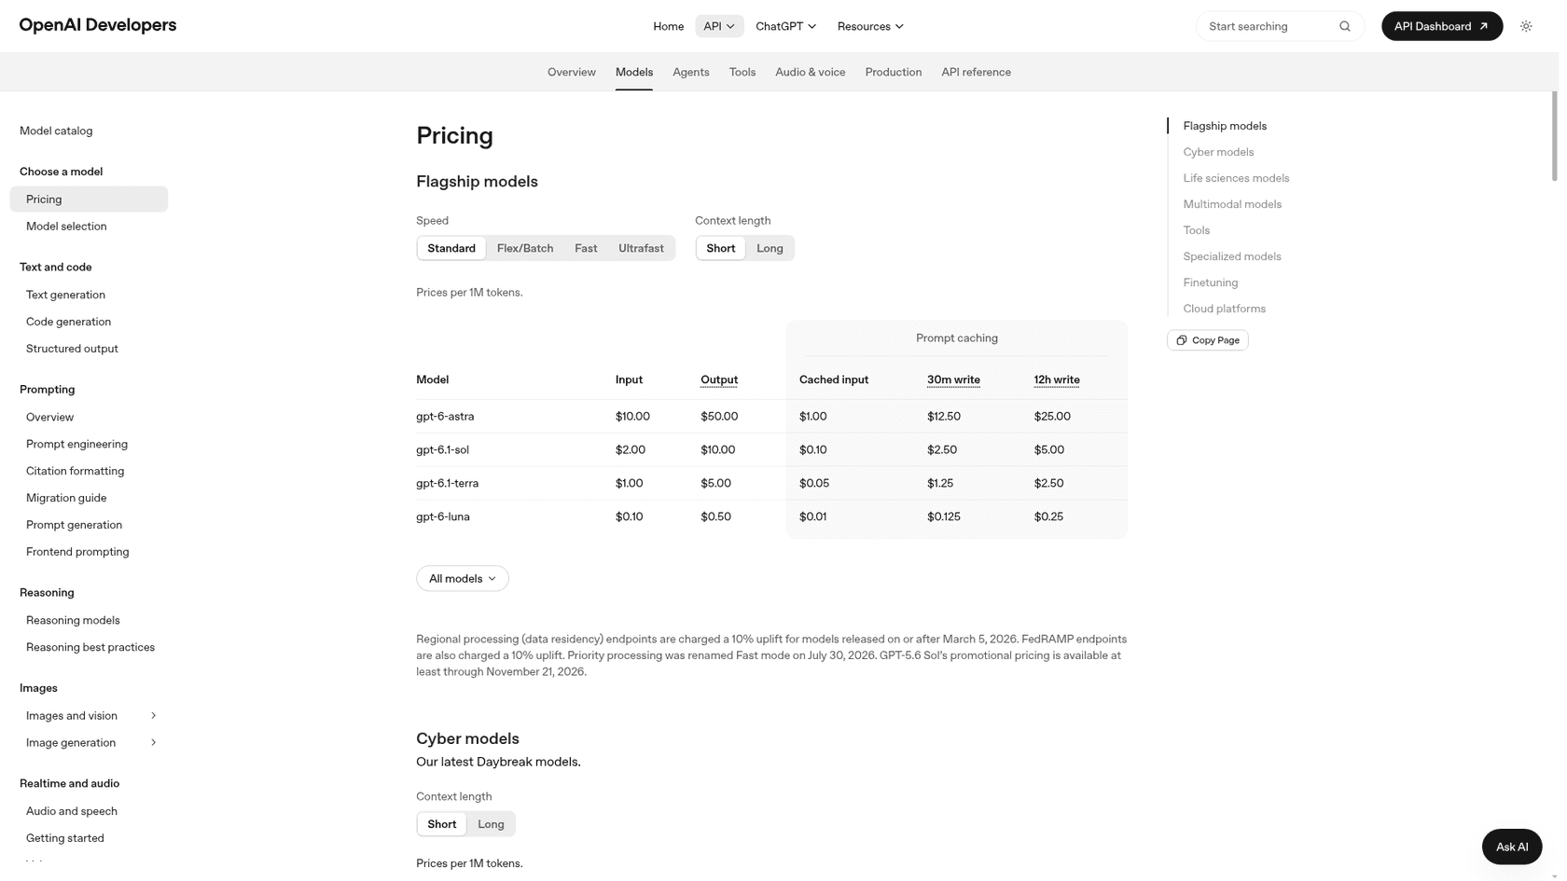Image resolution: width=1567 pixels, height=881 pixels.
Task: Open the Audio & voice tab
Action: pyautogui.click(x=811, y=72)
